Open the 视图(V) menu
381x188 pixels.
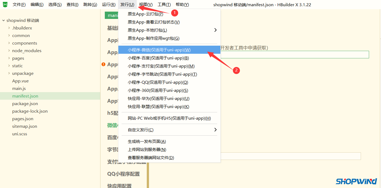coord(146,5)
